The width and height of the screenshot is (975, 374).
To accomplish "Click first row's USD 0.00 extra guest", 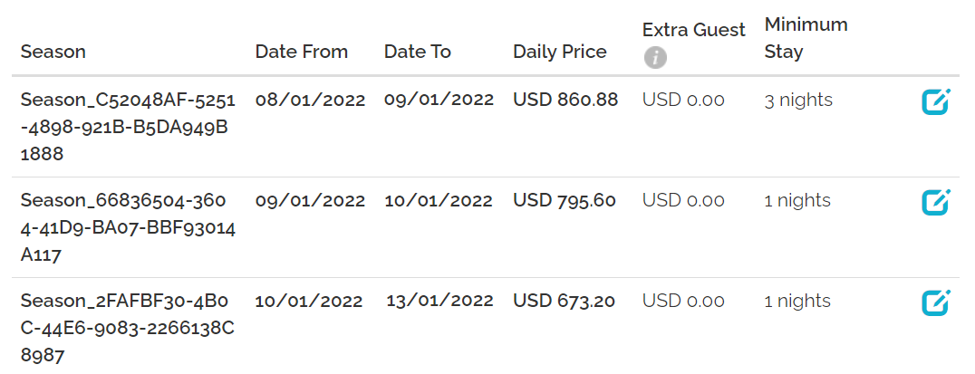I will point(683,101).
